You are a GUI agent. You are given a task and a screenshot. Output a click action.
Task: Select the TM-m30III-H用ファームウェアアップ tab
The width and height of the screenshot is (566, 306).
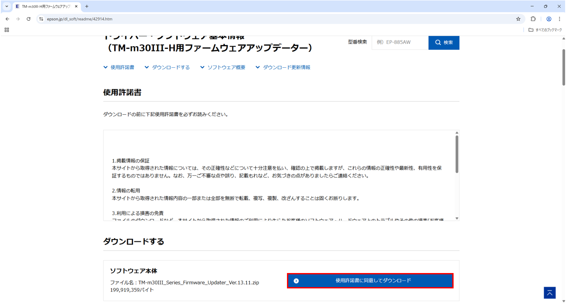(x=46, y=7)
